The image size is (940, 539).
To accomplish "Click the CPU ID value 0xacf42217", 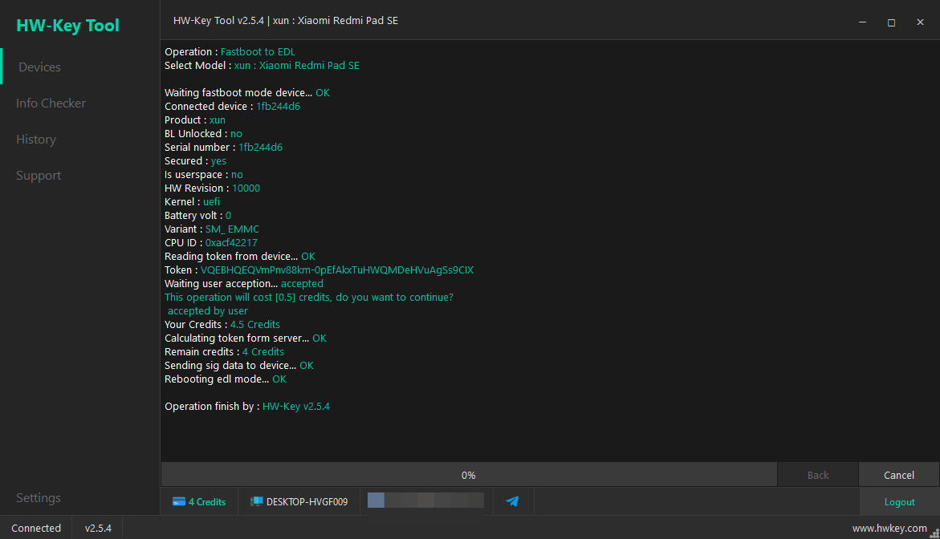I will tap(231, 243).
